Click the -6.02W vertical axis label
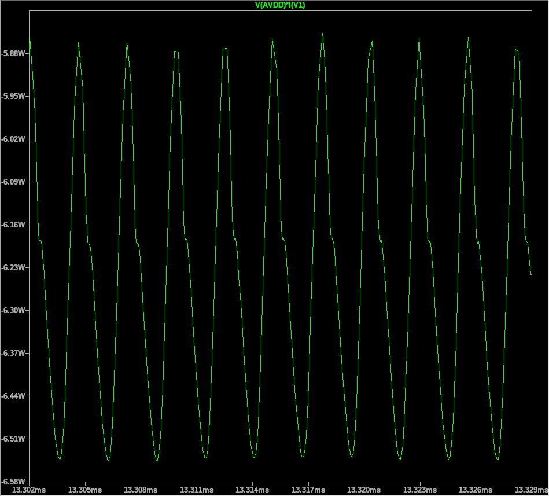This screenshot has width=549, height=496. click(x=13, y=139)
